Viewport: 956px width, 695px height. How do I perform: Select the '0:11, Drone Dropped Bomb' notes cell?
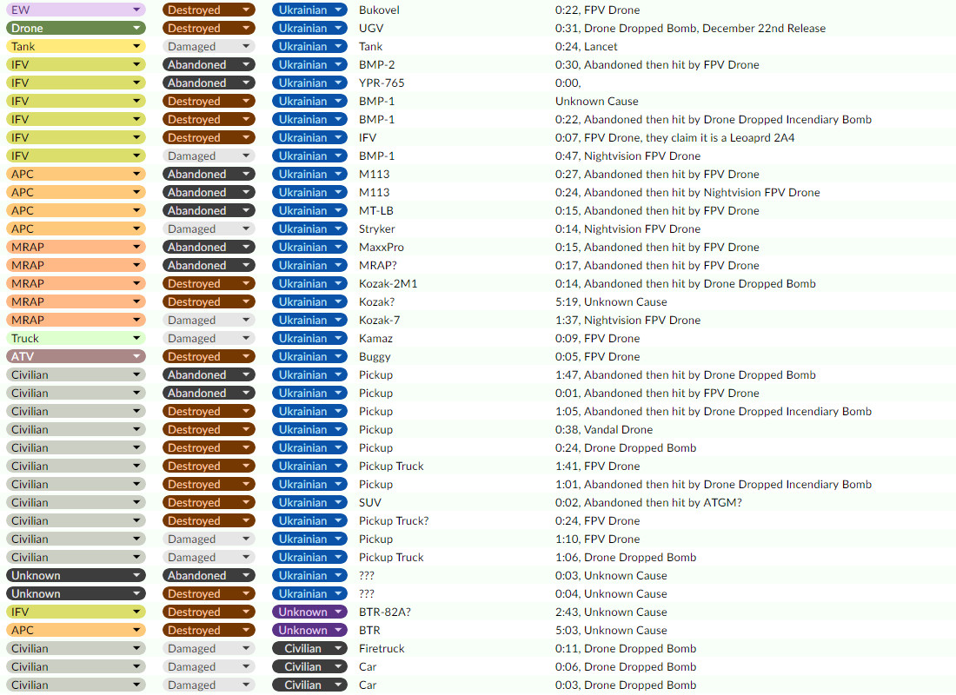626,649
